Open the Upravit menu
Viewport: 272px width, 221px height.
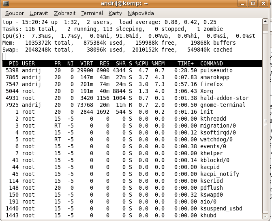(39, 13)
